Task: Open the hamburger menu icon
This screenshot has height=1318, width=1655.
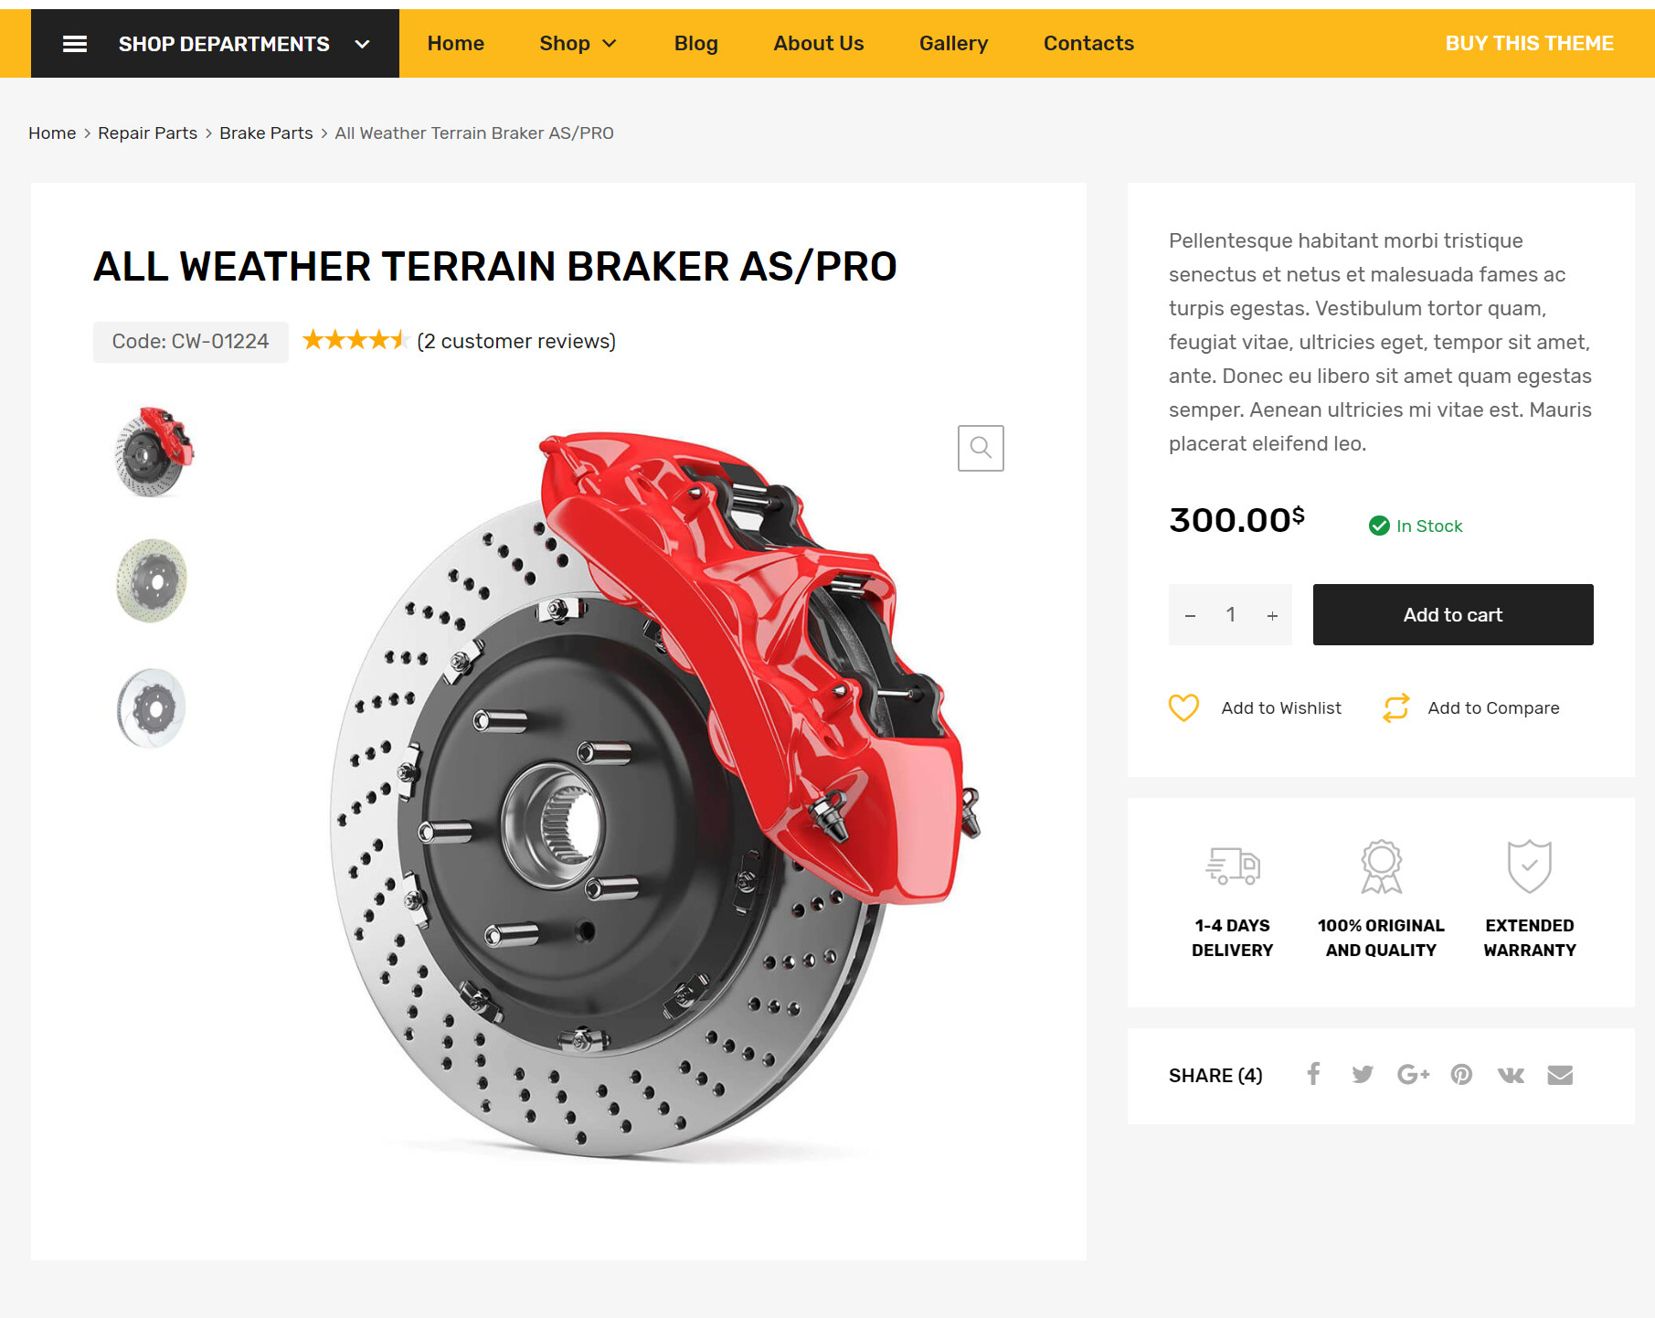Action: (x=75, y=44)
